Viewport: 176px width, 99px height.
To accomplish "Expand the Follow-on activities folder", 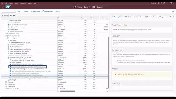I will (x=5, y=89).
